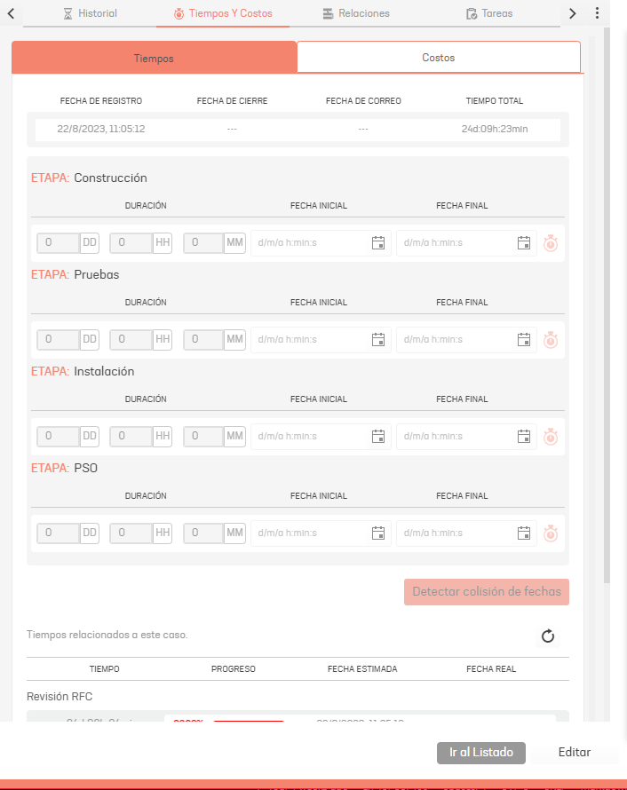Open the three-dot more options menu
Viewport: 627px width, 790px height.
tap(598, 13)
